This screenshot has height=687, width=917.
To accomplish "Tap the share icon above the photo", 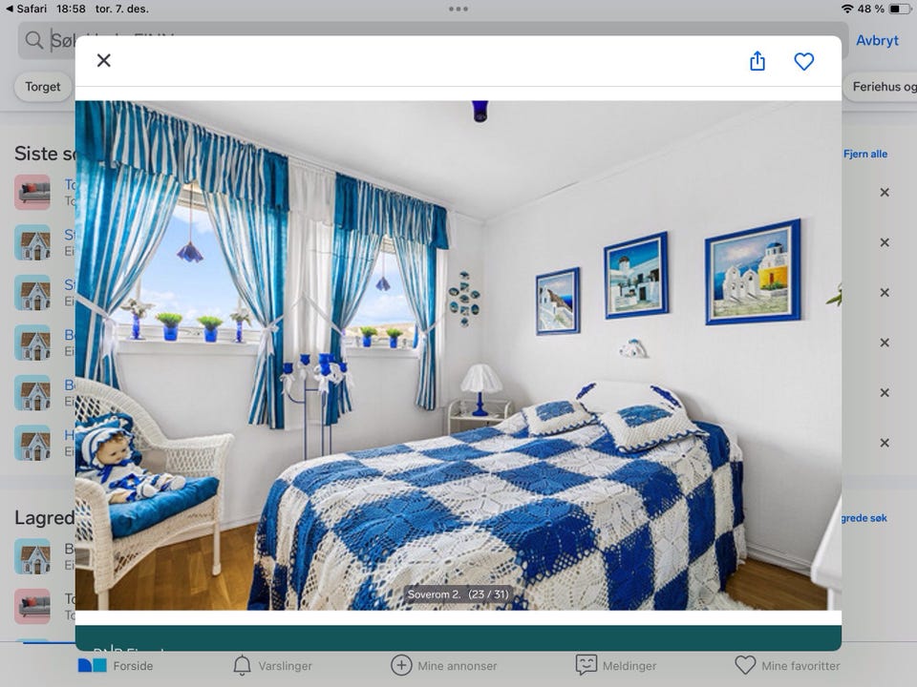I will [757, 61].
